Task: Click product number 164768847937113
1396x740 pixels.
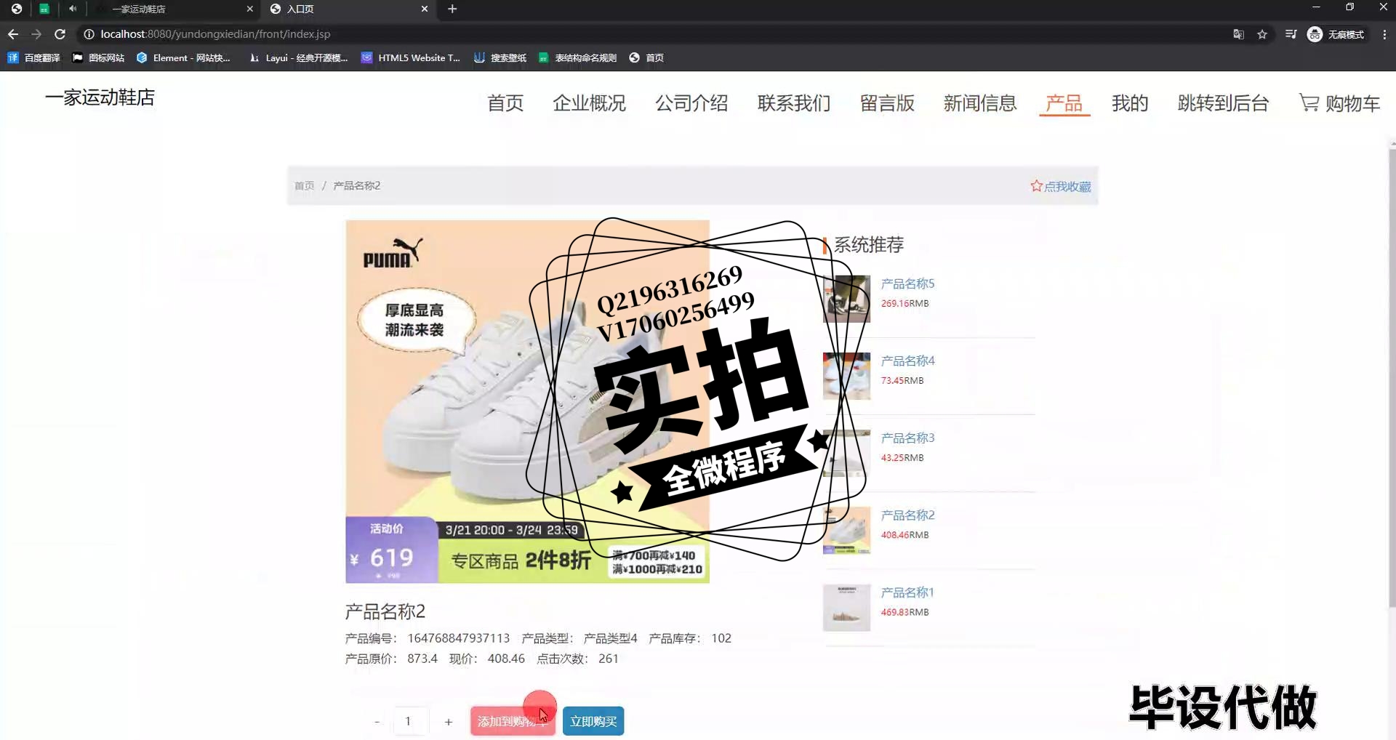Action: pos(459,638)
